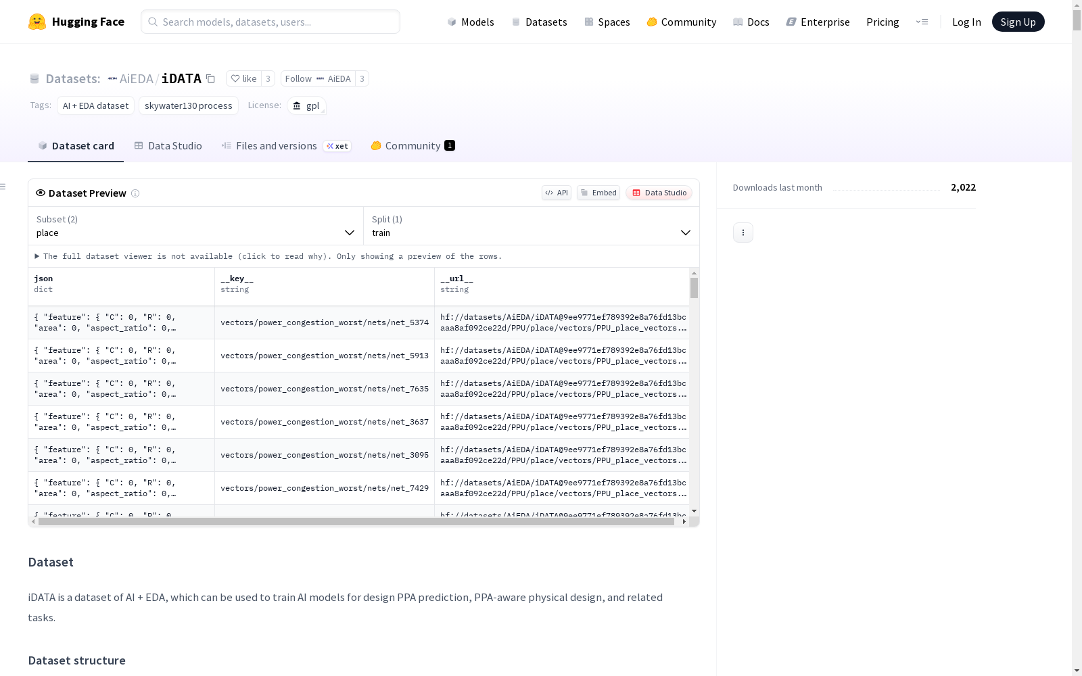The height and width of the screenshot is (676, 1082).
Task: Go to Community in top navigation
Action: (x=682, y=22)
